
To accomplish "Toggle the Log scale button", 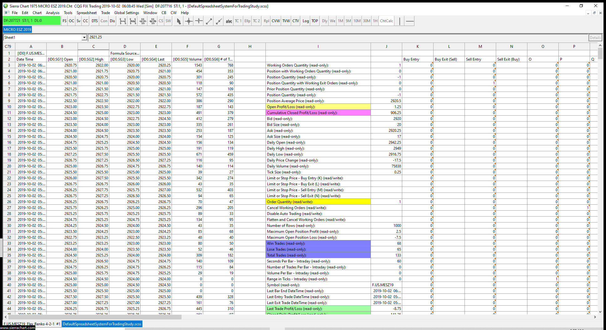I will 306,21.
